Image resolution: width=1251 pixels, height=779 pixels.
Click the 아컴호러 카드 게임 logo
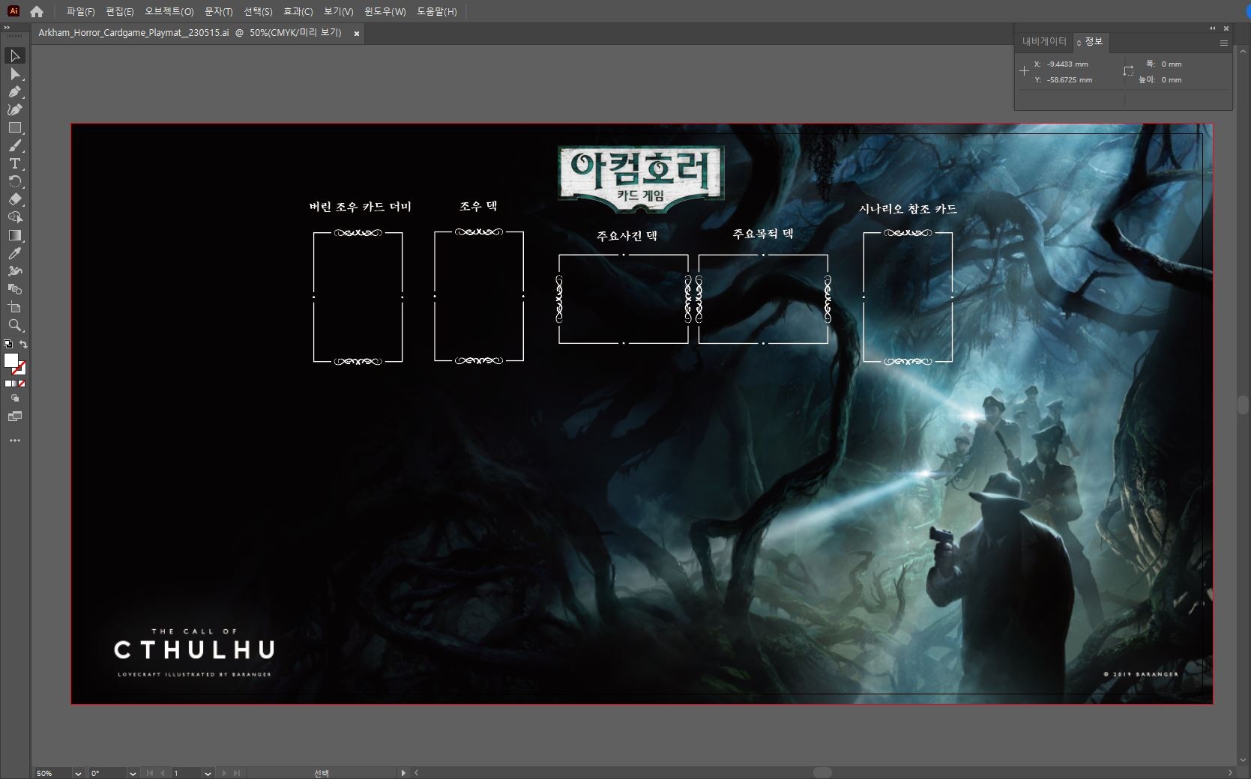[x=641, y=178]
